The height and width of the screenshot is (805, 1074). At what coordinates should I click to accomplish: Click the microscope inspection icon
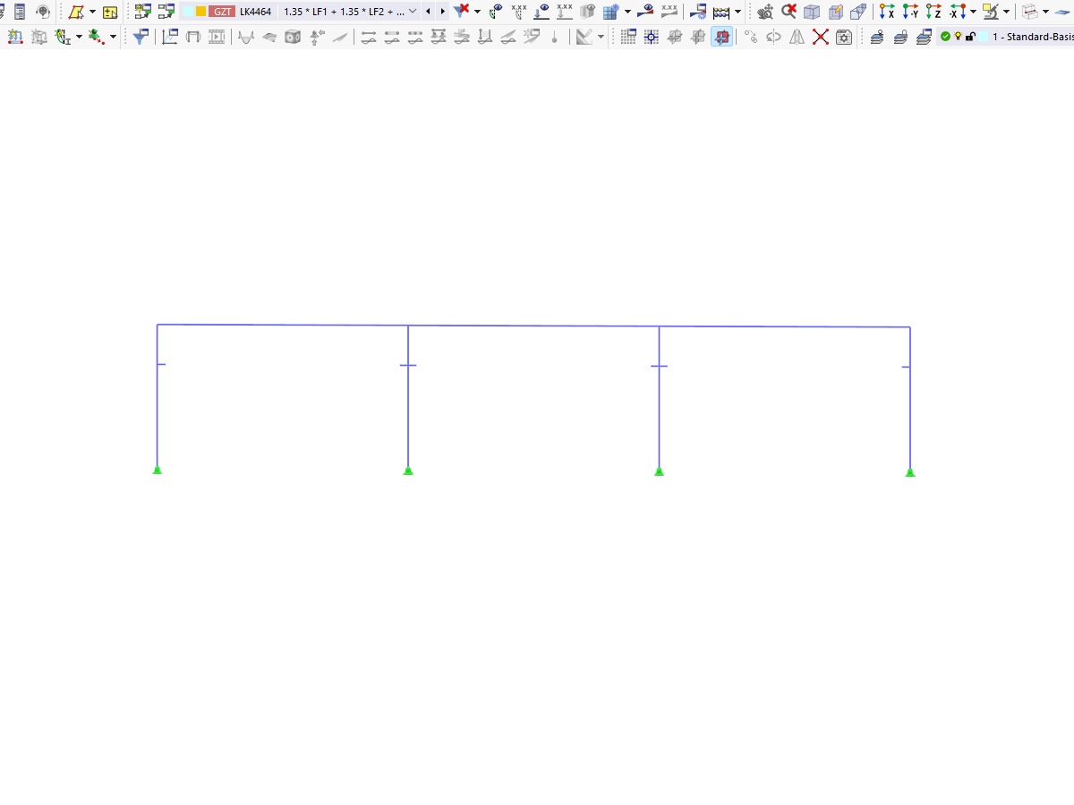990,12
